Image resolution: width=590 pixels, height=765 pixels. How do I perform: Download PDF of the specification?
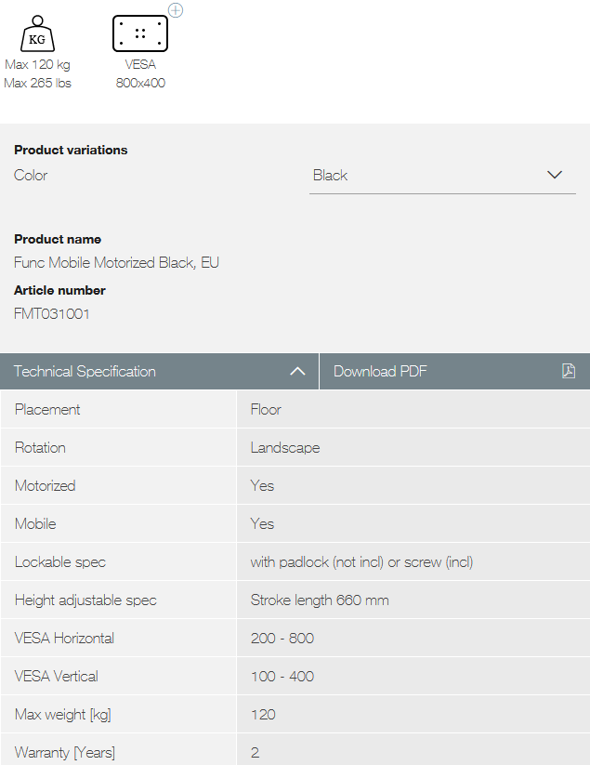(380, 371)
